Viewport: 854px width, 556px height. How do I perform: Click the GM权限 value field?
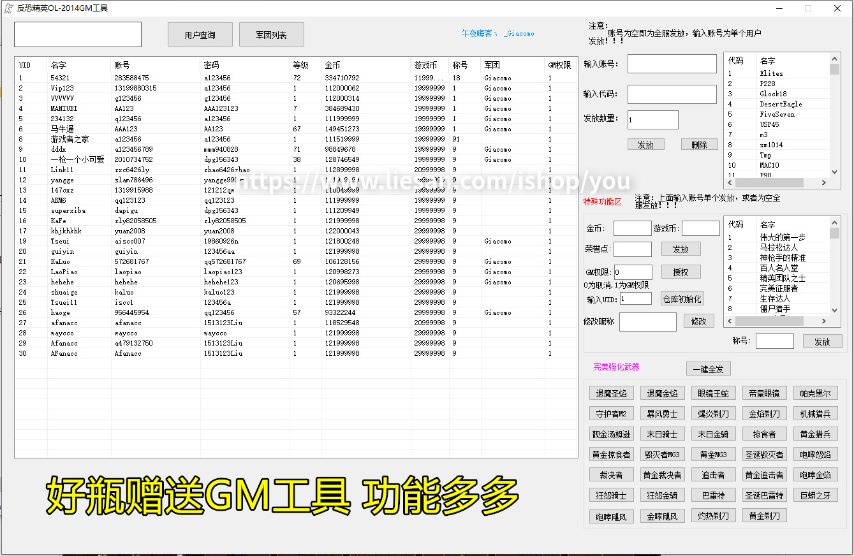point(633,272)
